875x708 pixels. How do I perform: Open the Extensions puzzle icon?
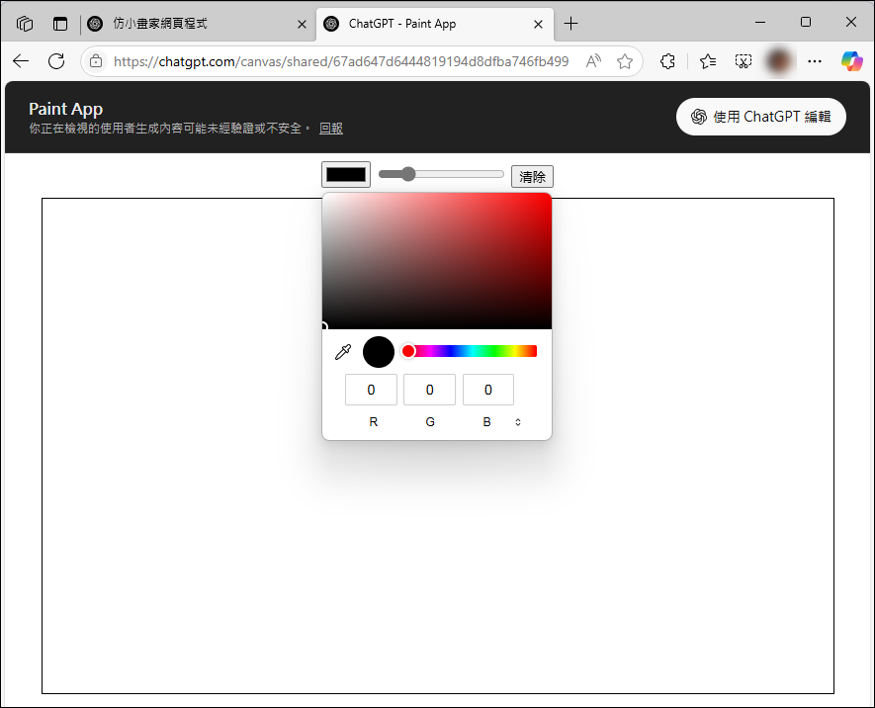click(x=667, y=61)
